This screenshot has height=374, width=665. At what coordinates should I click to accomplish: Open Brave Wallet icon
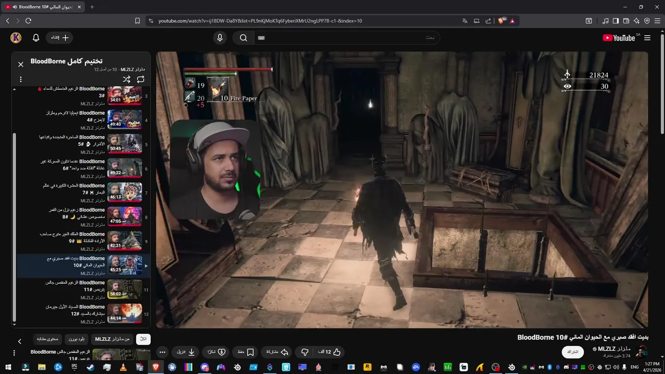pyautogui.click(x=626, y=21)
